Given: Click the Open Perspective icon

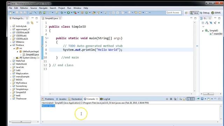Looking at the screenshot, I should [x=186, y=13].
